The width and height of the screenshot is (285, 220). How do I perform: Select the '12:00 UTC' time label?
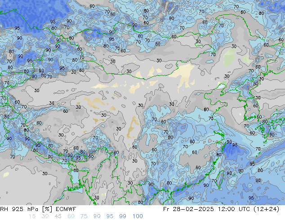pyautogui.click(x=234, y=209)
